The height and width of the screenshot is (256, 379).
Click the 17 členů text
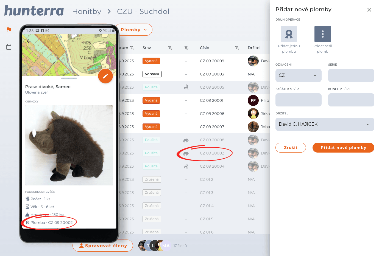pyautogui.click(x=180, y=246)
